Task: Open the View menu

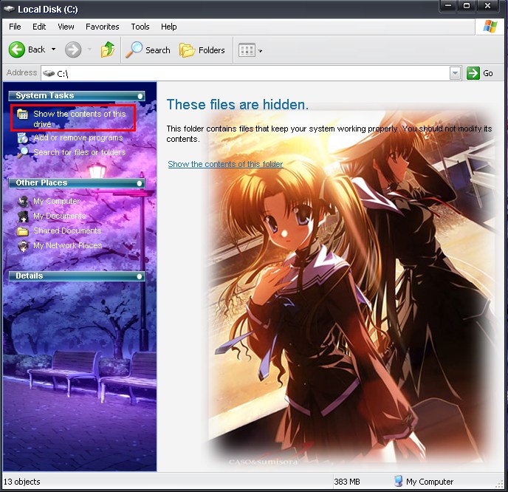Action: pyautogui.click(x=66, y=27)
